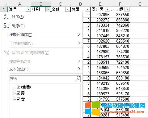
Task: Select column D header
Action: [80, 4]
